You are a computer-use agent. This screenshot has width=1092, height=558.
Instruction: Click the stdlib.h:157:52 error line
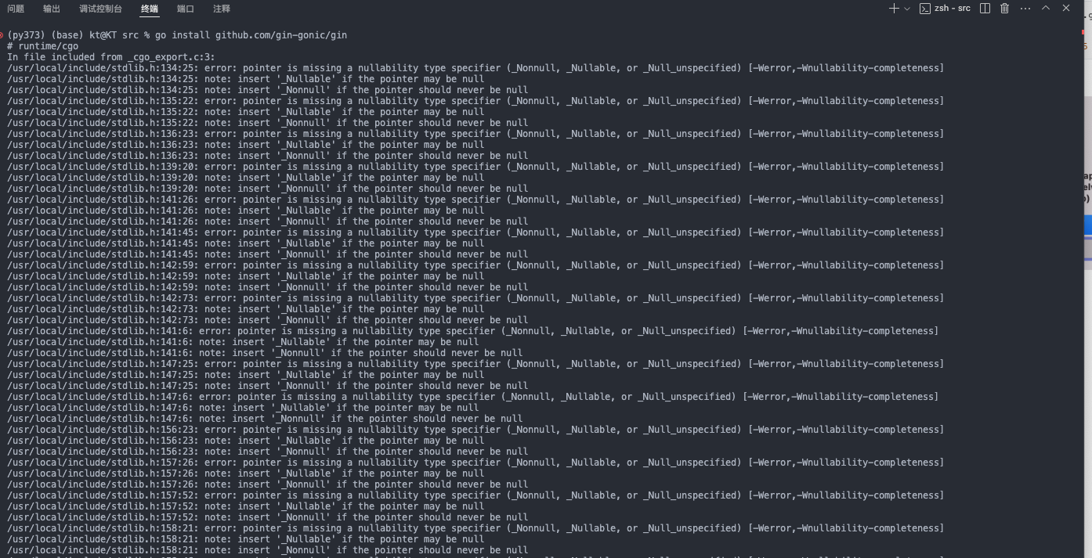(475, 495)
